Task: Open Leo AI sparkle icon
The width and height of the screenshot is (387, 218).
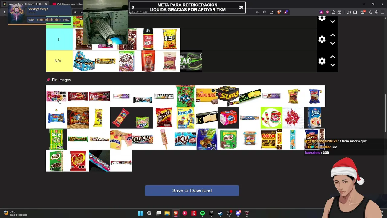Action: (x=370, y=12)
